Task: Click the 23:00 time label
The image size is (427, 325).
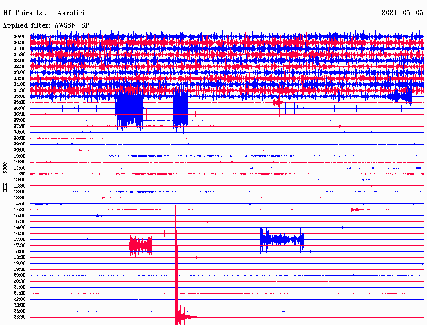Action: 20,311
